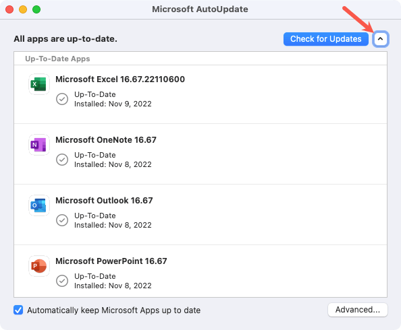Click the Microsoft Outlook app icon
401x330 pixels.
(38, 205)
